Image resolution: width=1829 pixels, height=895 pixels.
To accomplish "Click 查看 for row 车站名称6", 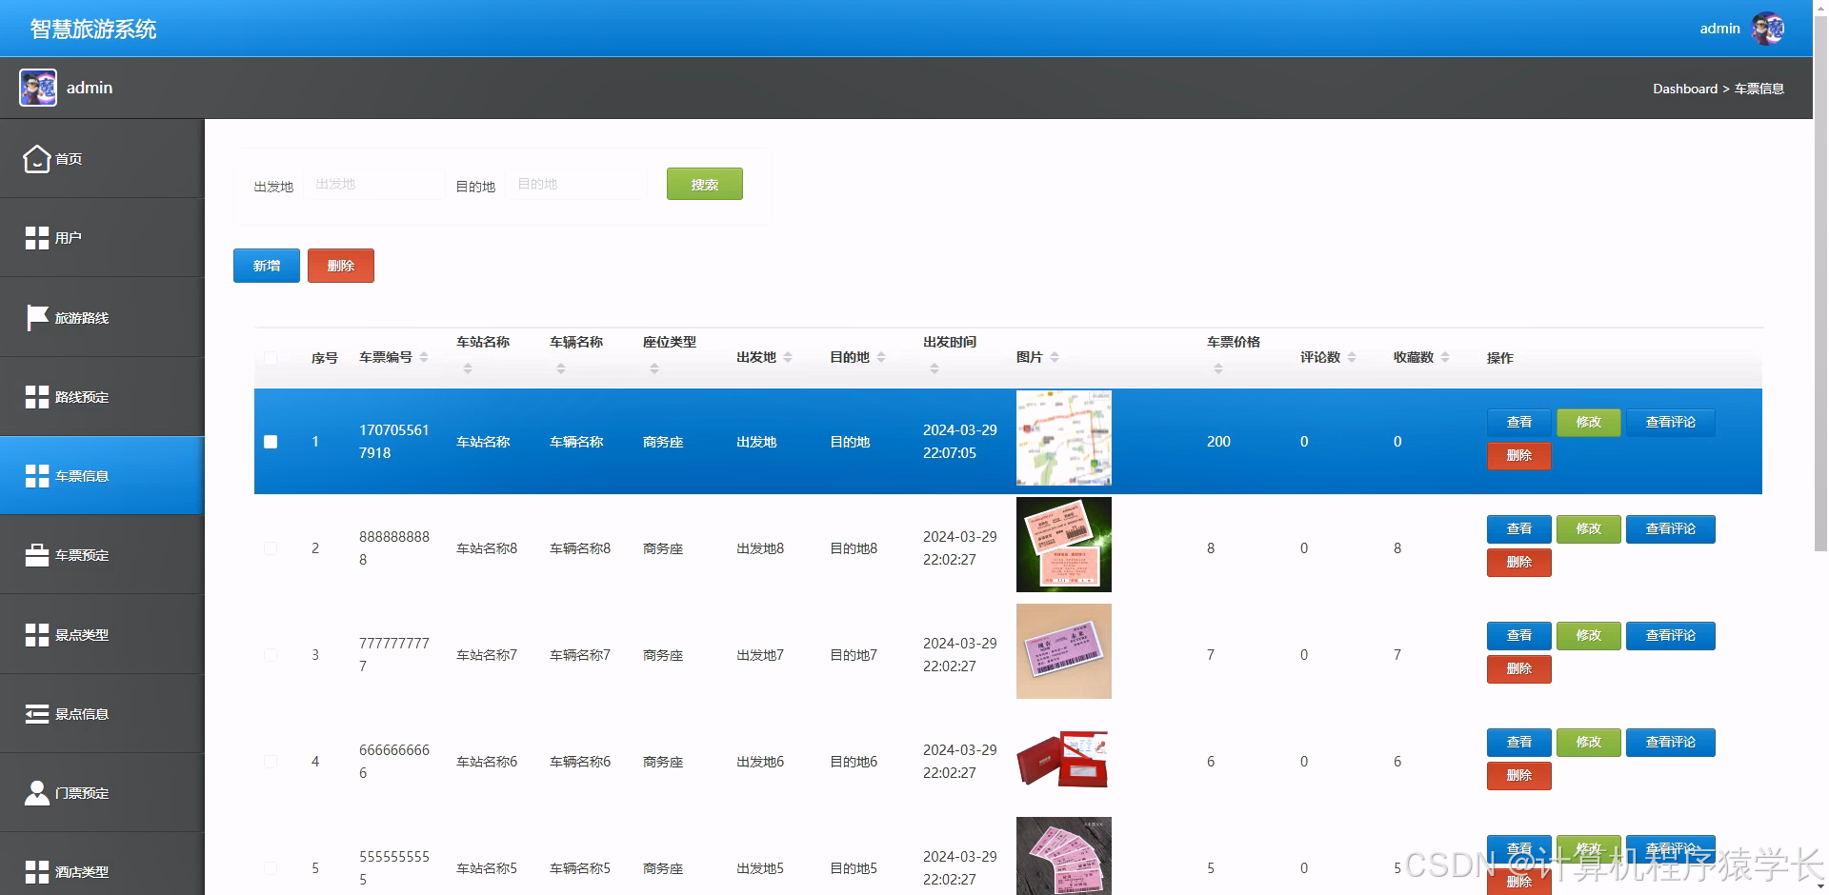I will [x=1519, y=742].
